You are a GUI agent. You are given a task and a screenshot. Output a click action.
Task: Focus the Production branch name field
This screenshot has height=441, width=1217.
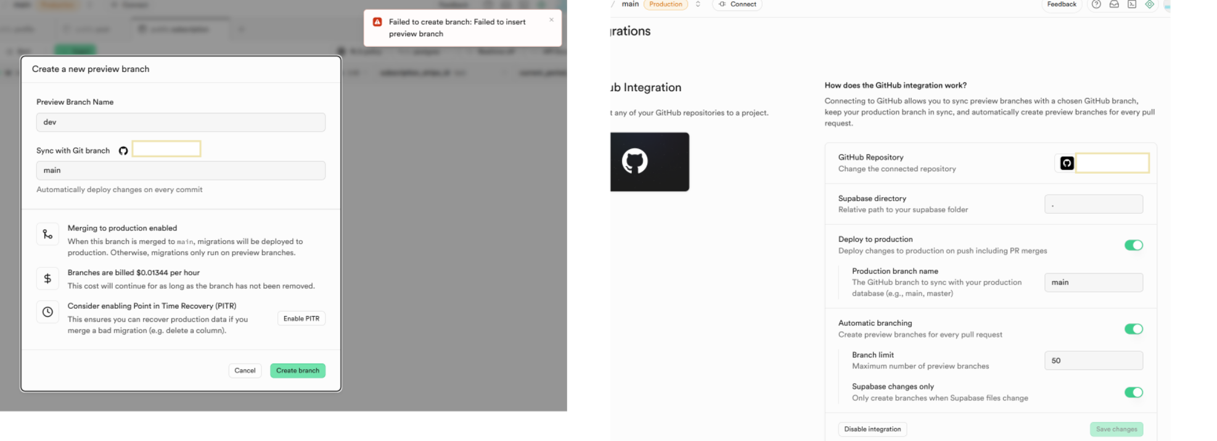click(x=1094, y=283)
